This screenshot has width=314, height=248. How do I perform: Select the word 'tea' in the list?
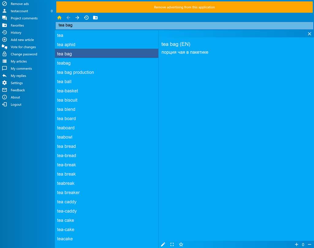(x=107, y=36)
